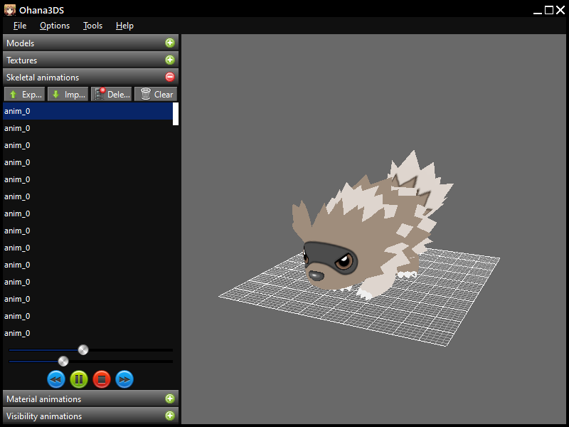569x427 pixels.
Task: Expand the Textures panel
Action: pyautogui.click(x=169, y=60)
